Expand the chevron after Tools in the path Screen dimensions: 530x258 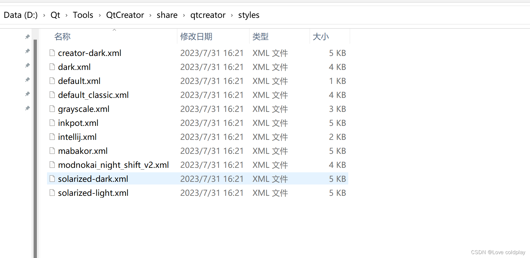100,15
